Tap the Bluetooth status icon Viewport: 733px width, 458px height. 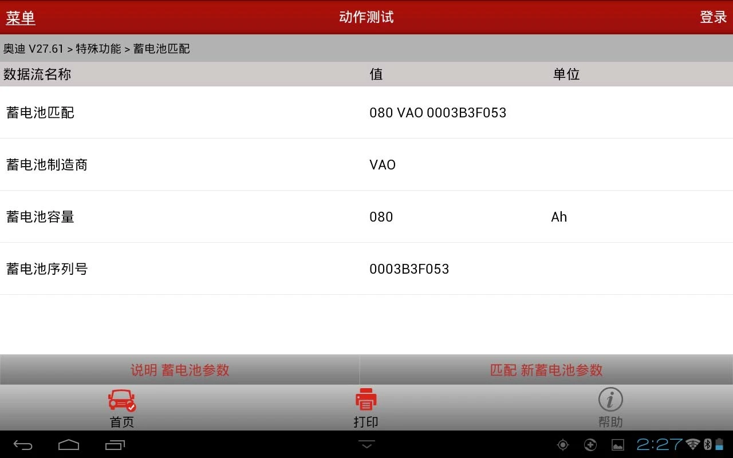pyautogui.click(x=707, y=444)
